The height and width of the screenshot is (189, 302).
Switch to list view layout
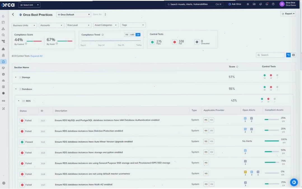click(x=293, y=55)
